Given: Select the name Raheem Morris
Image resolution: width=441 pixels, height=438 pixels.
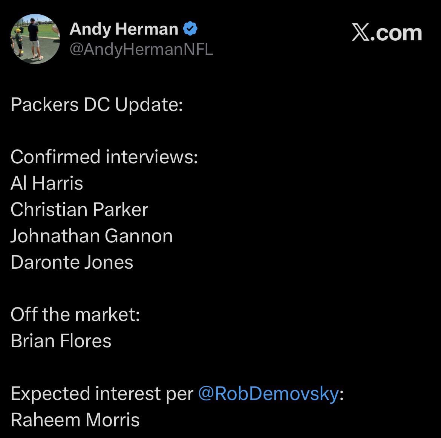Looking at the screenshot, I should point(75,420).
